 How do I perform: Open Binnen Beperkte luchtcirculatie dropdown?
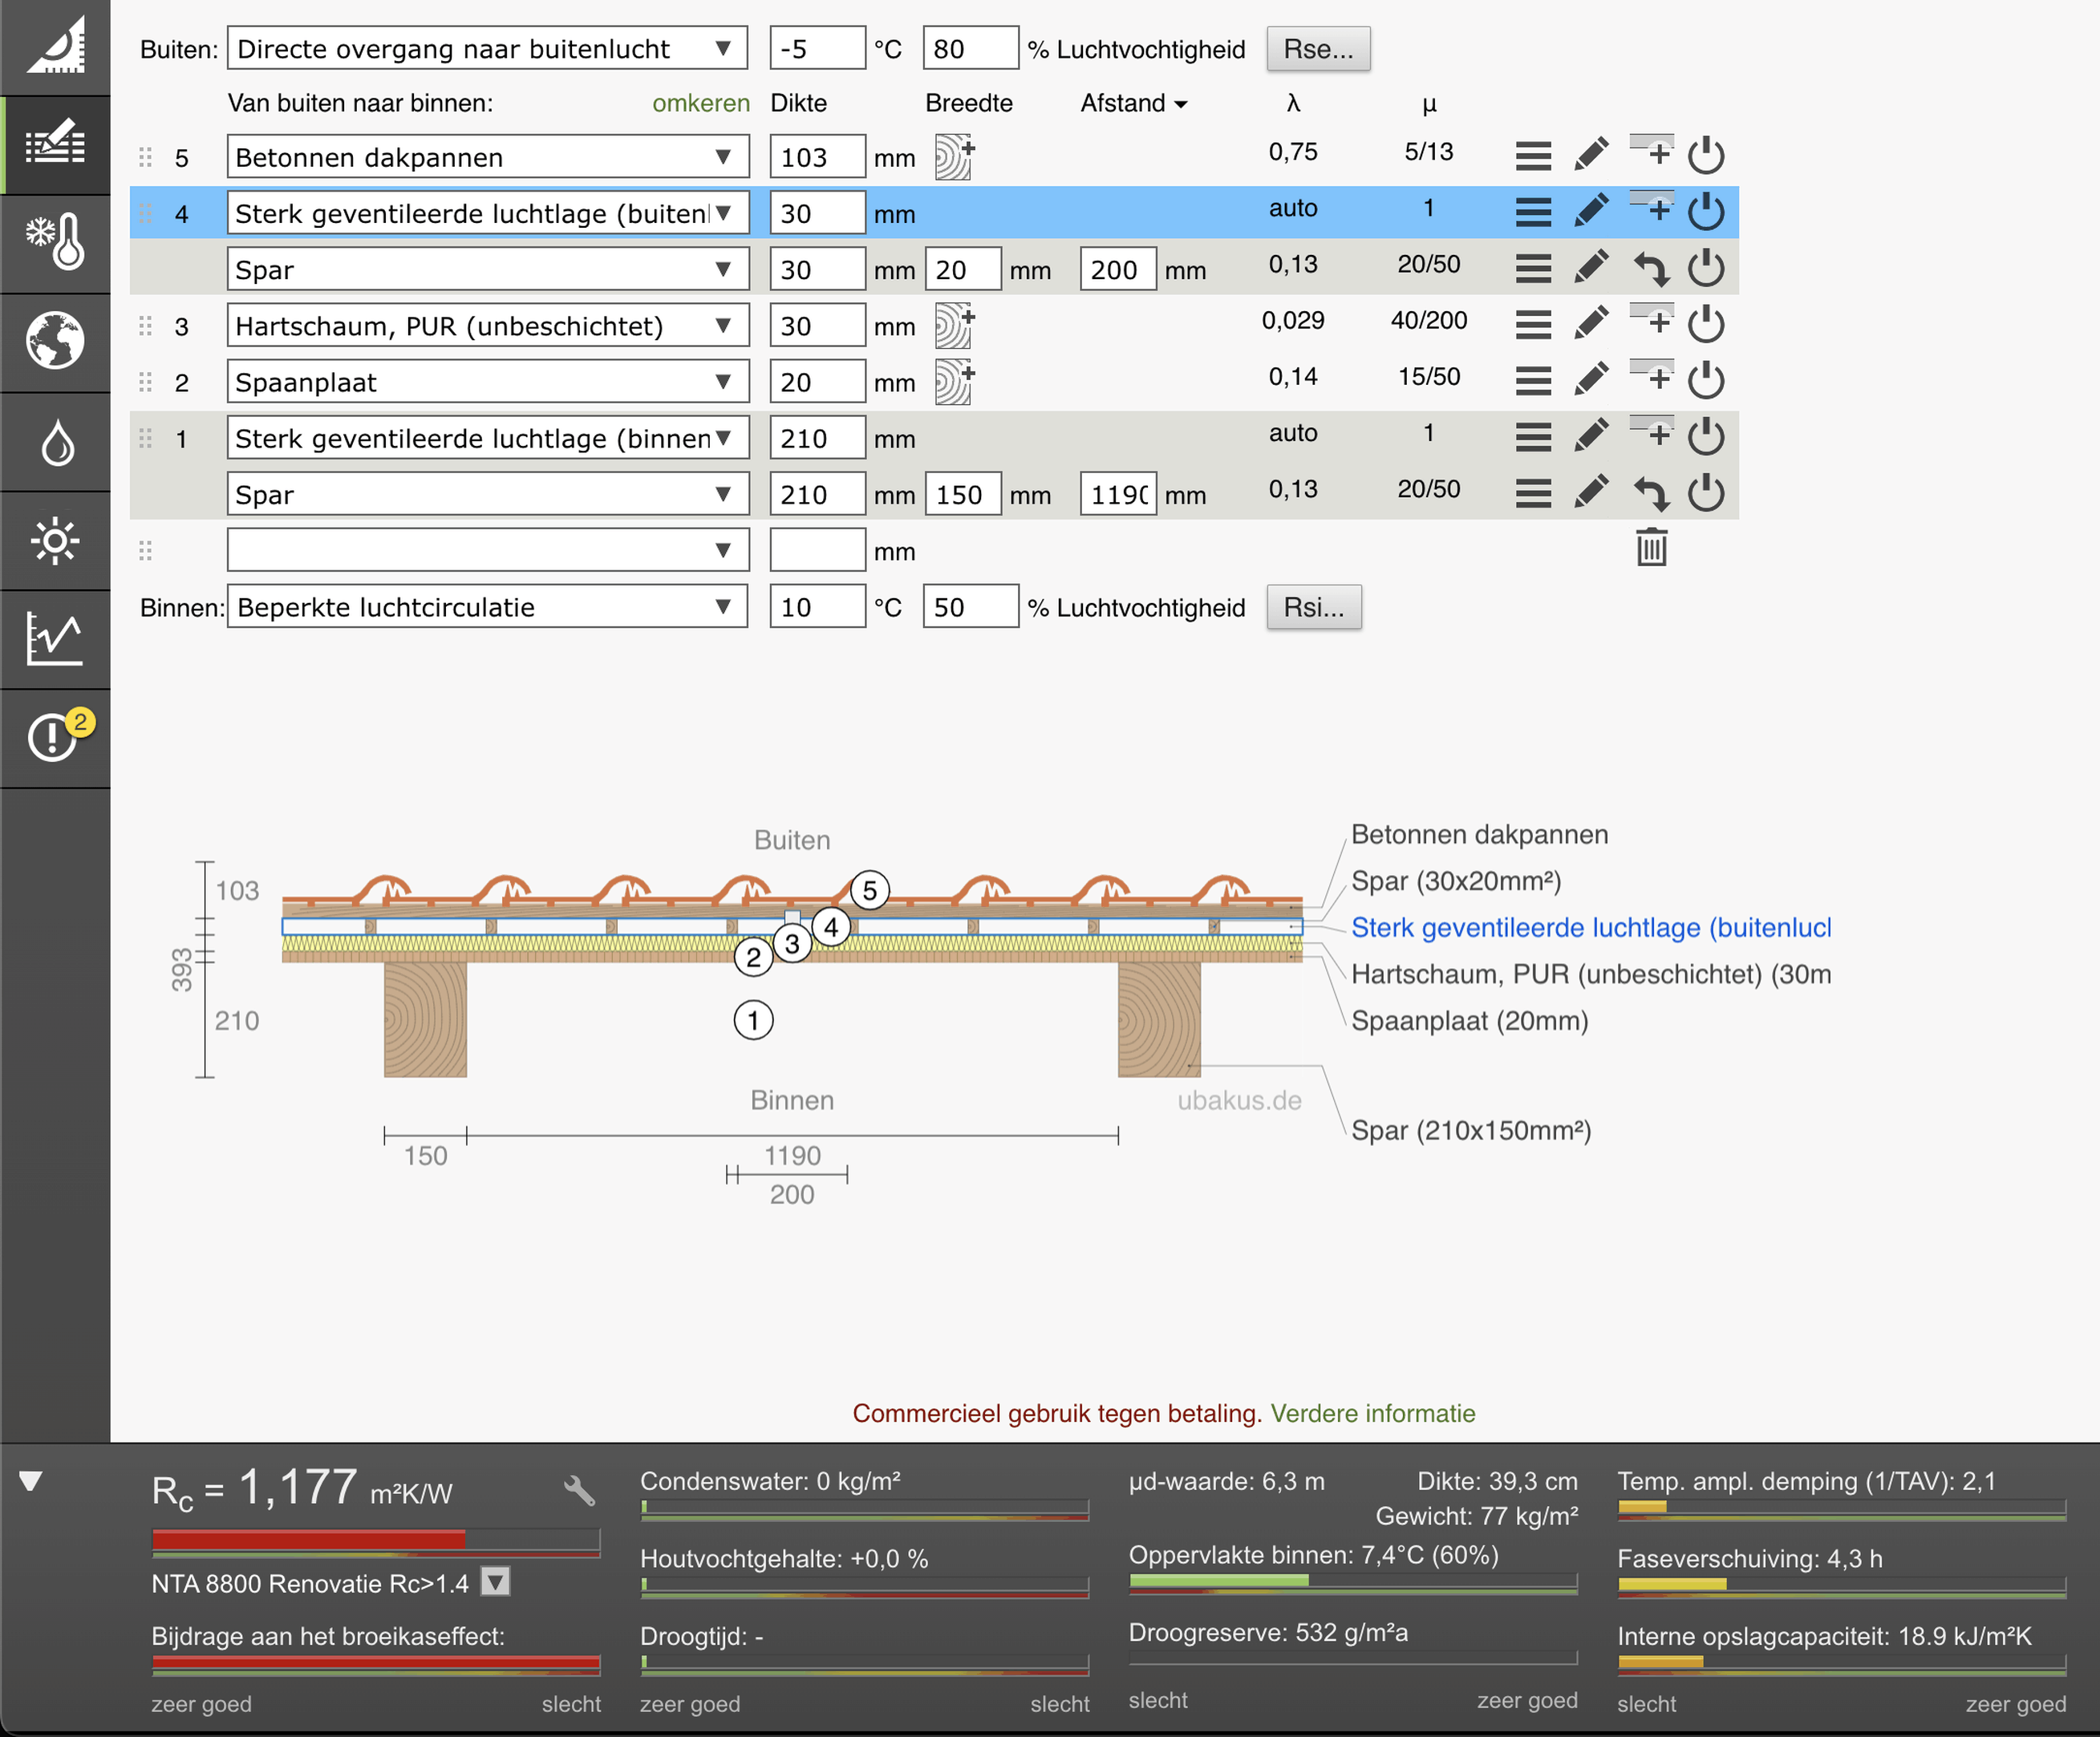(x=487, y=606)
